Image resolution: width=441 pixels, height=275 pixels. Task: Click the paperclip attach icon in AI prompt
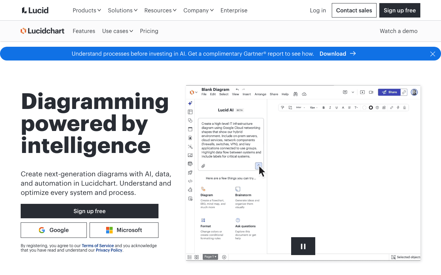click(203, 166)
